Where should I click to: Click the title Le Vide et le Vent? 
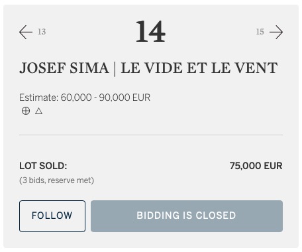(x=199, y=68)
